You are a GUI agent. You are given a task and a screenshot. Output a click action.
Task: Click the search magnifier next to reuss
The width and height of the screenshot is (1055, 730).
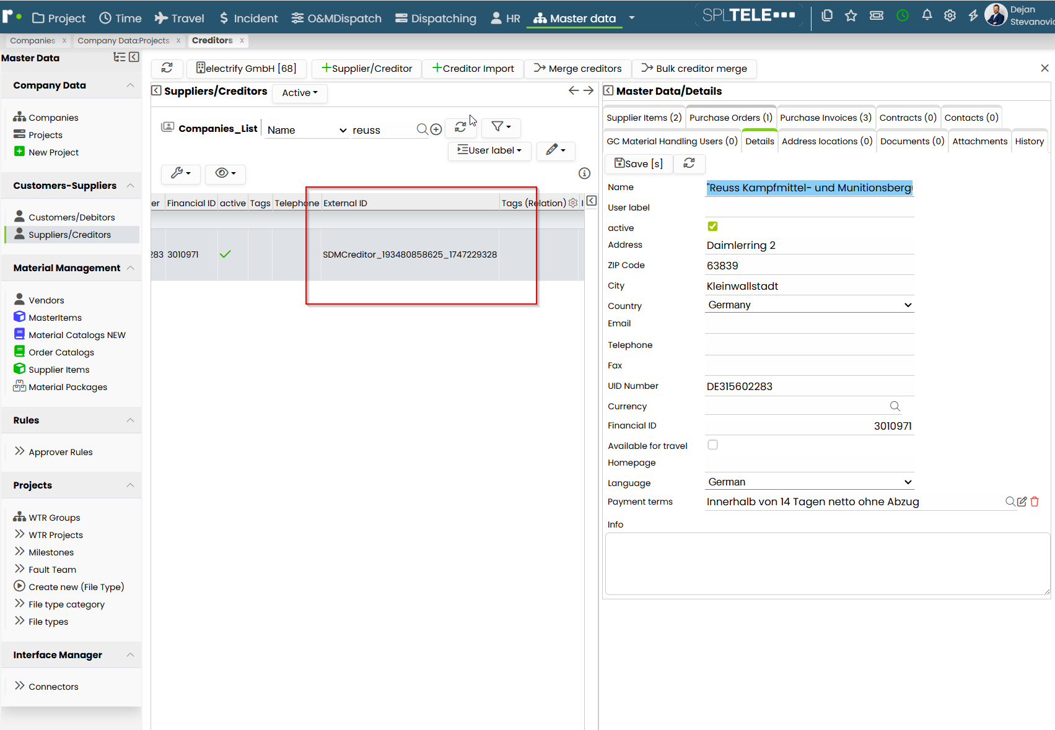[422, 129]
